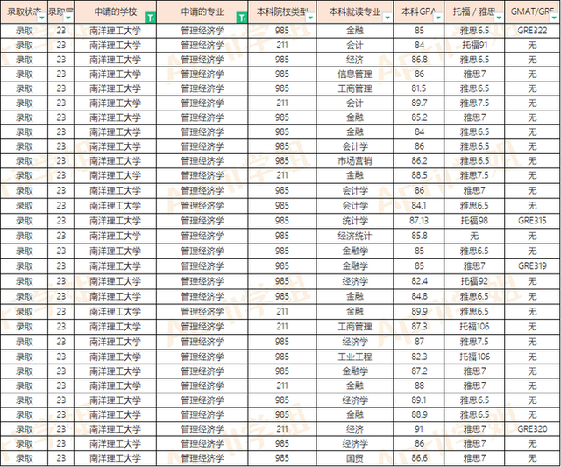Viewport: 561px width, 467px height.
Task: Open the active filter on 申请的专业 column
Action: point(242,18)
